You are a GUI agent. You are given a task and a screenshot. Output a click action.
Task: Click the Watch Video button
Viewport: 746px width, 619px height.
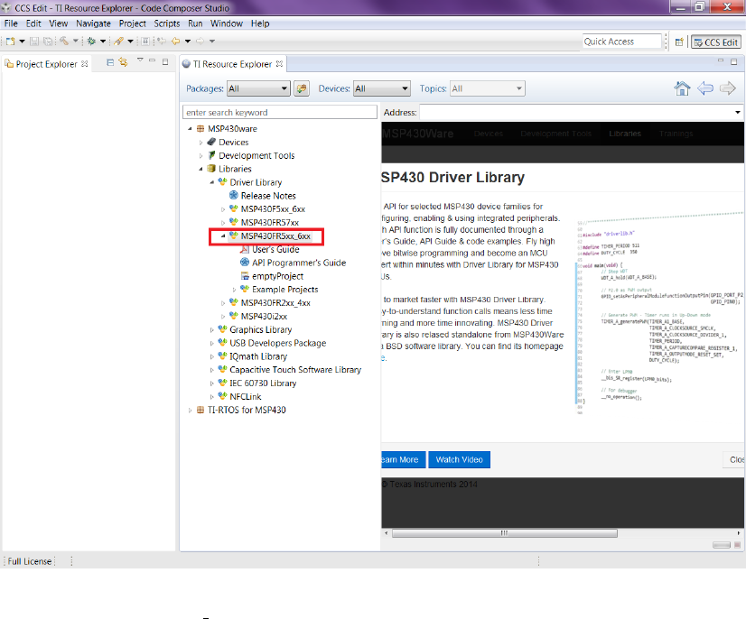[459, 459]
